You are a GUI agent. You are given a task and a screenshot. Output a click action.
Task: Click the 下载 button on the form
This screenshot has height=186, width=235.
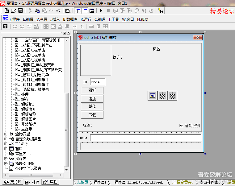(92, 115)
